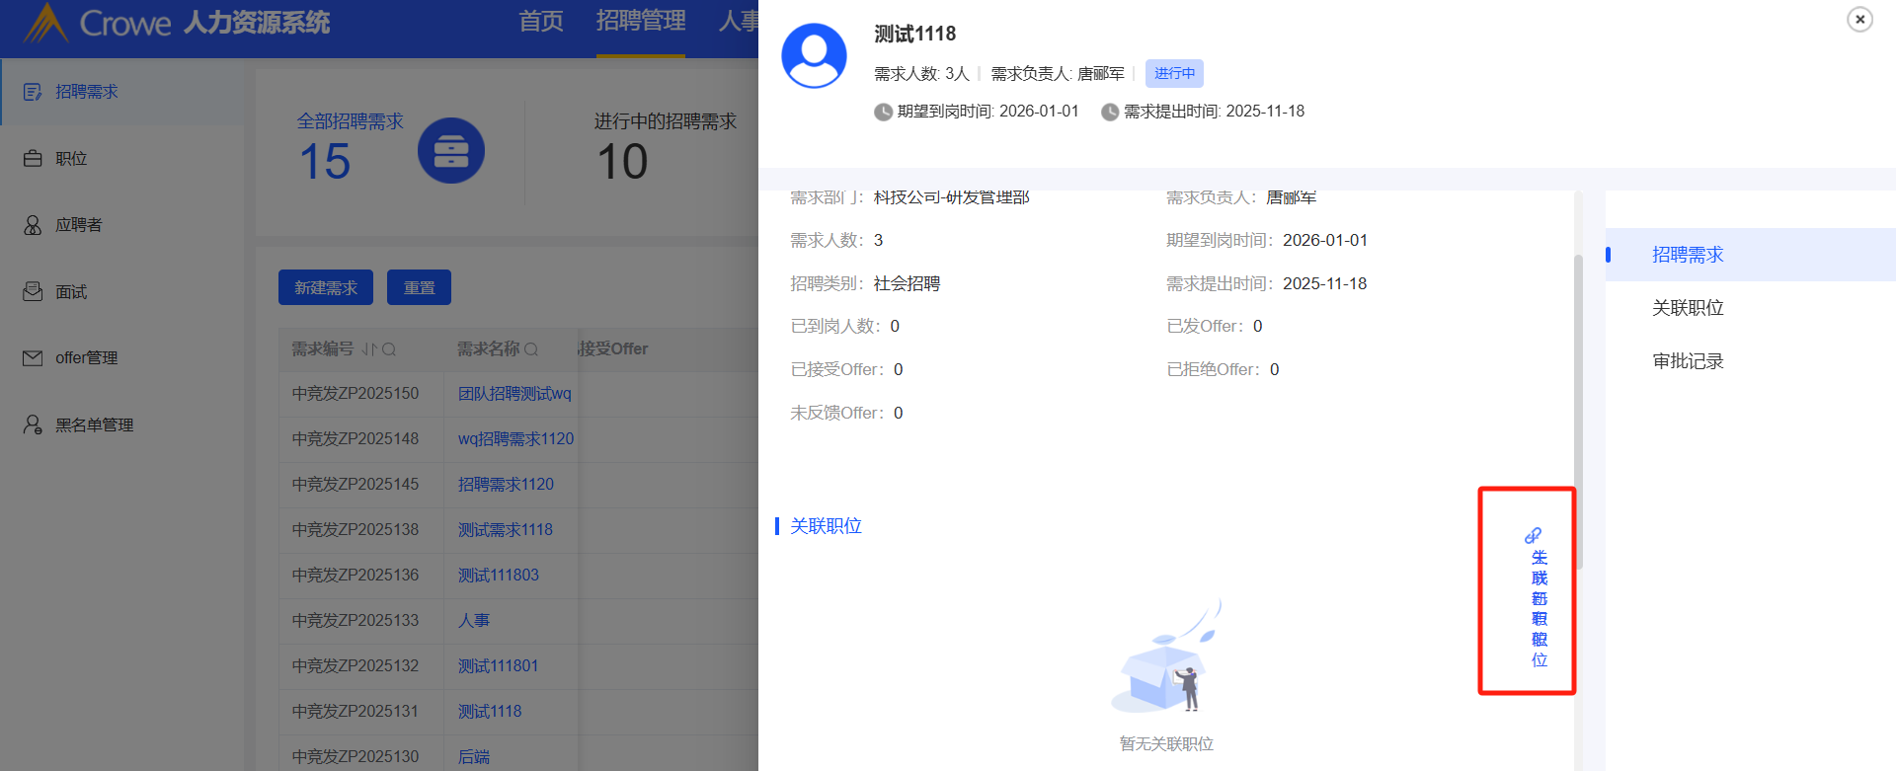Open the 测试111803 requirement link
The image size is (1896, 771).
coord(499,576)
